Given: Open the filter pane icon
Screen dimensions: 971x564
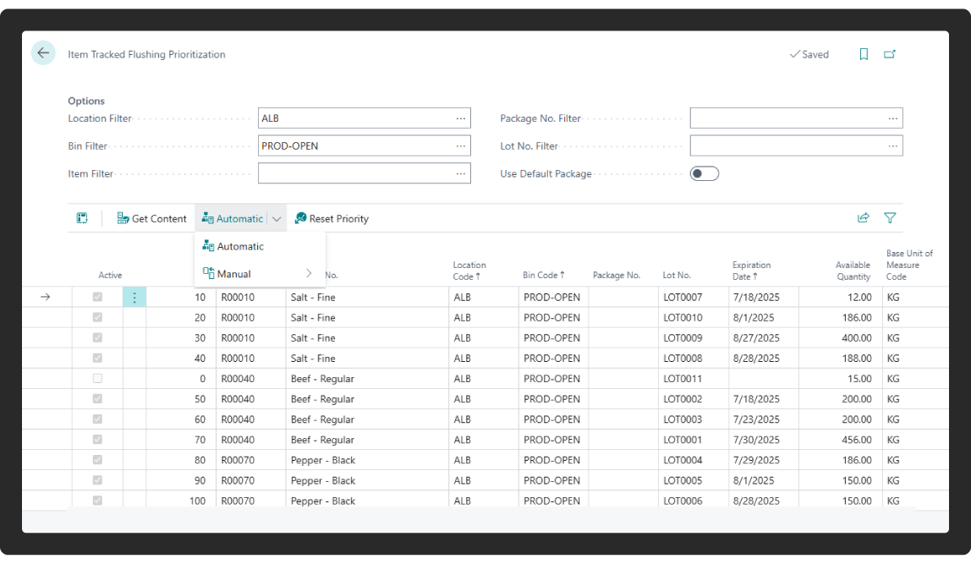Looking at the screenshot, I should 890,218.
